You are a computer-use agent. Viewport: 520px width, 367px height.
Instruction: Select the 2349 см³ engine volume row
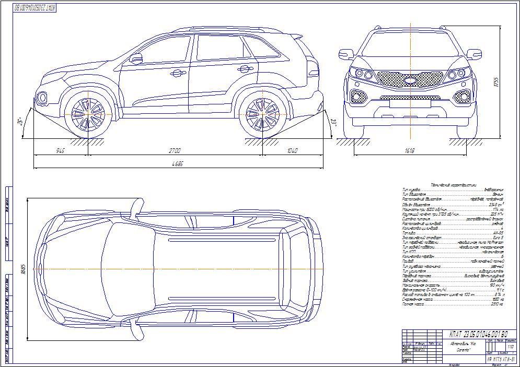coord(453,204)
